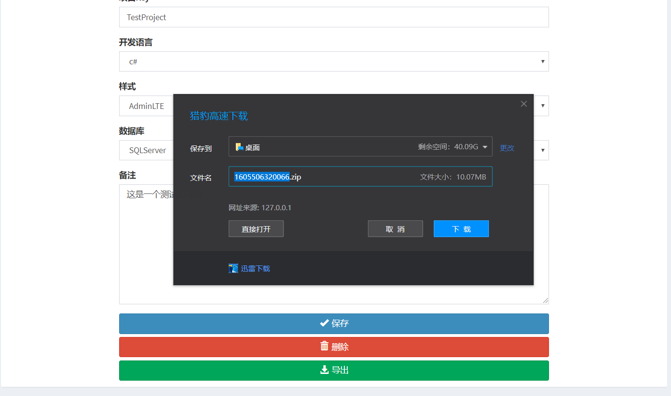Close the 猎豹高速下载 dialog

tap(524, 104)
